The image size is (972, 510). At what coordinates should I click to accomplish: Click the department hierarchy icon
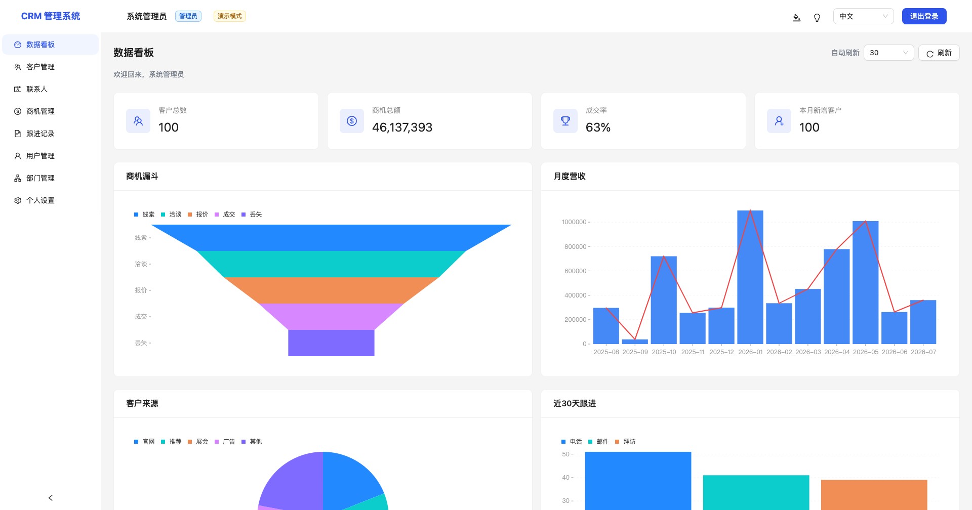(x=18, y=178)
